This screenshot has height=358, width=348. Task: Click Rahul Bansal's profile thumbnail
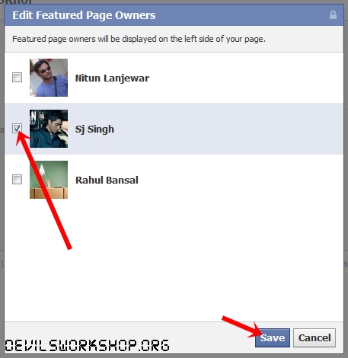tap(49, 180)
